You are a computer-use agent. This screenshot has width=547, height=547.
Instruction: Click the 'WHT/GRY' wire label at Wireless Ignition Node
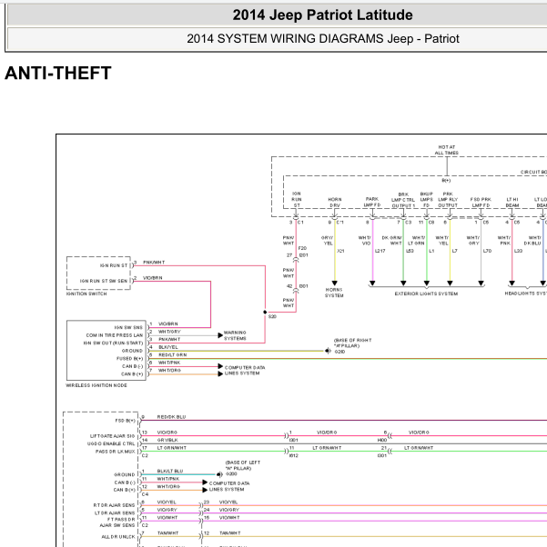point(169,332)
